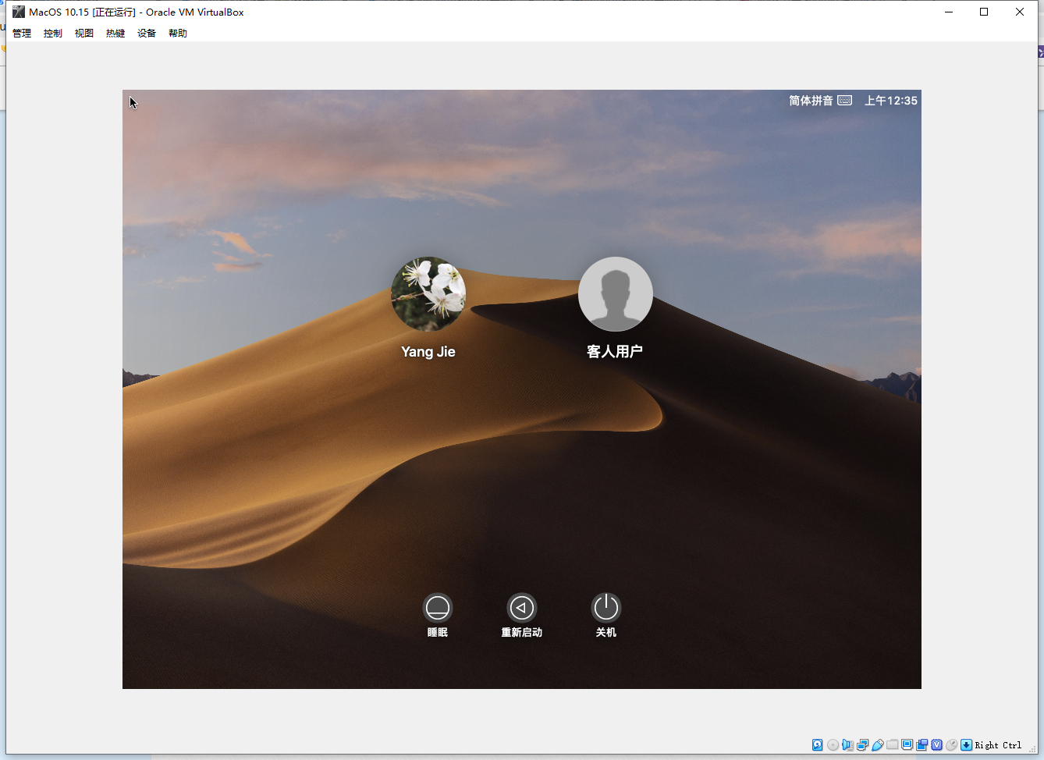Click the keyboard capture arrow status icon
1044x760 pixels.
pos(966,745)
